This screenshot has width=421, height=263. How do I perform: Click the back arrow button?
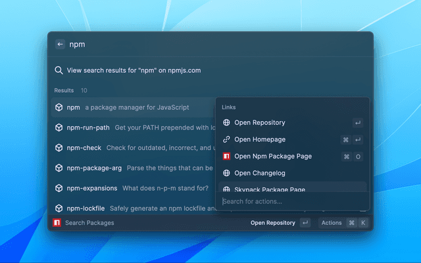(x=61, y=45)
